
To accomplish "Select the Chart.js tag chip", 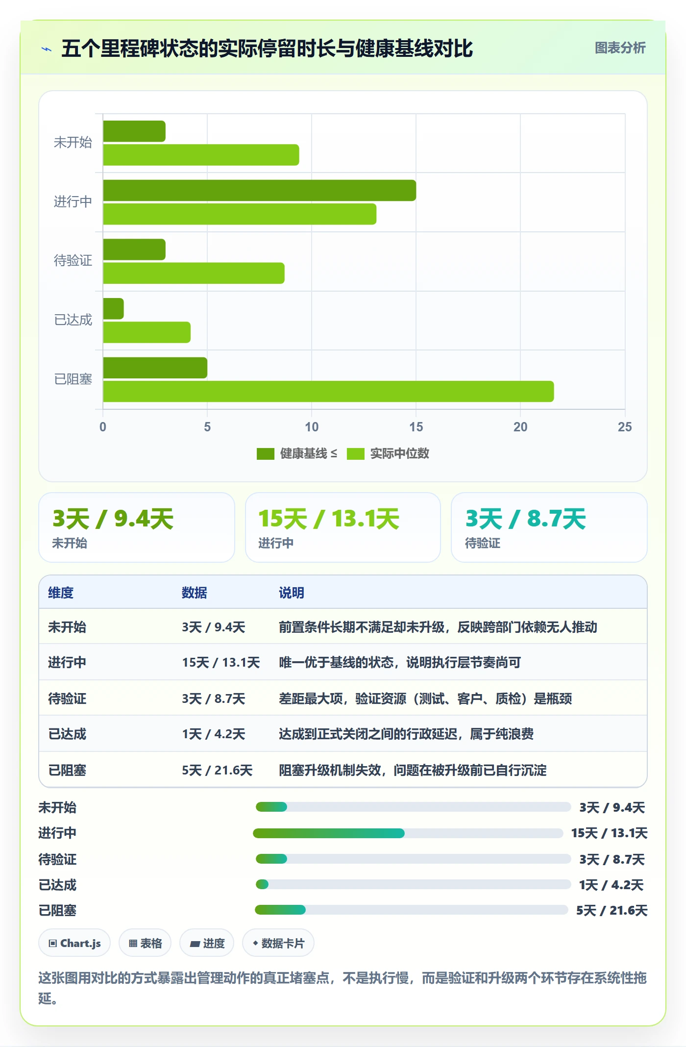I will point(74,943).
